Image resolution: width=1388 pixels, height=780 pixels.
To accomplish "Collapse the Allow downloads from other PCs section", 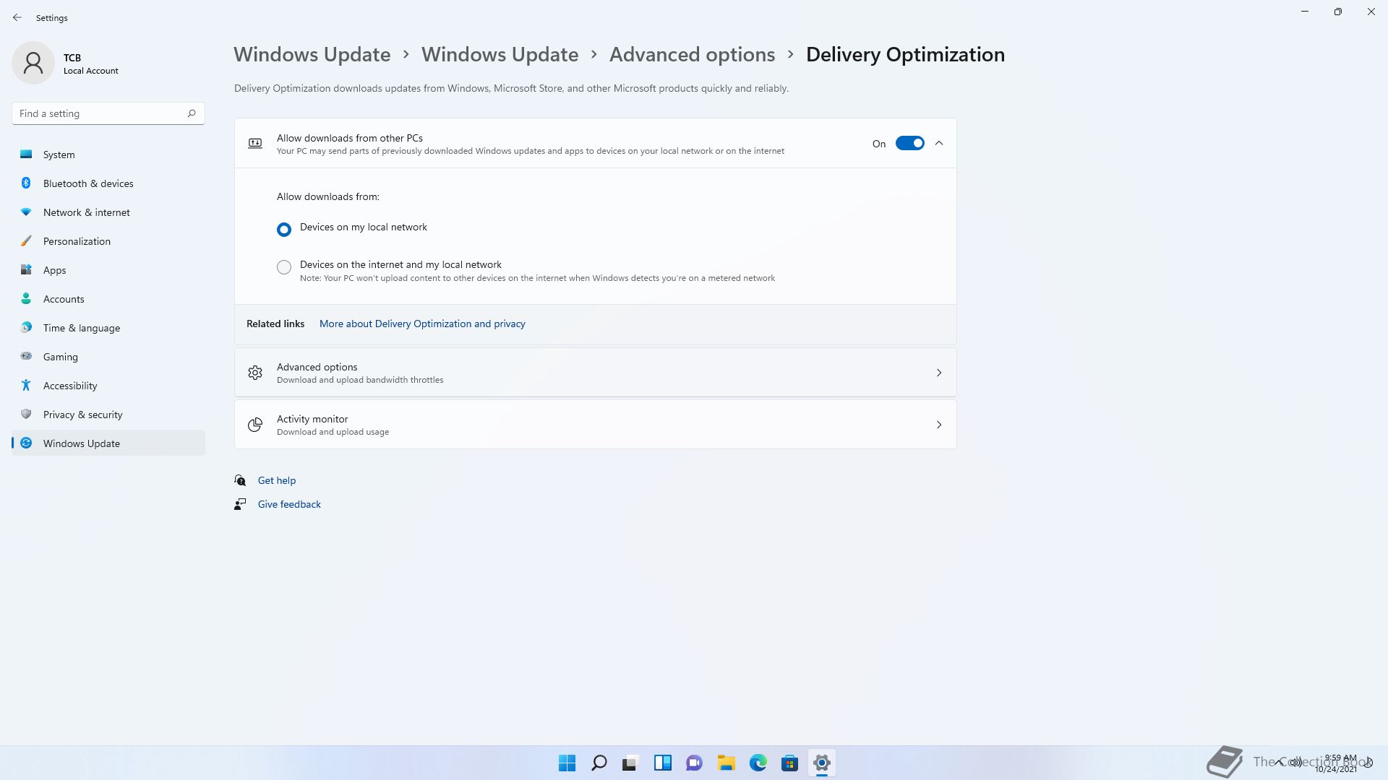I will click(x=939, y=143).
